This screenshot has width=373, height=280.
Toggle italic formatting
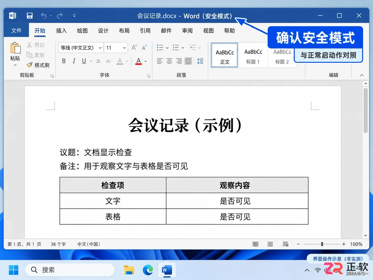[74, 61]
